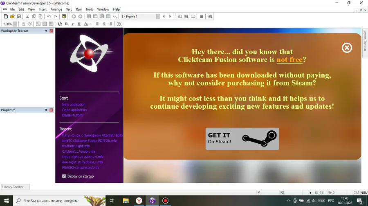
Task: Open the contents help icon
Action: pyautogui.click(x=64, y=16)
